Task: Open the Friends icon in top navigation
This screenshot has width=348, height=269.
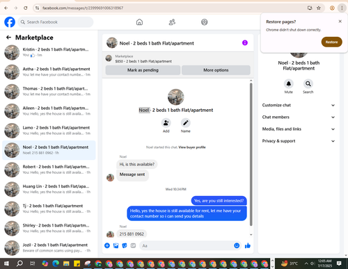Action: coord(172,22)
